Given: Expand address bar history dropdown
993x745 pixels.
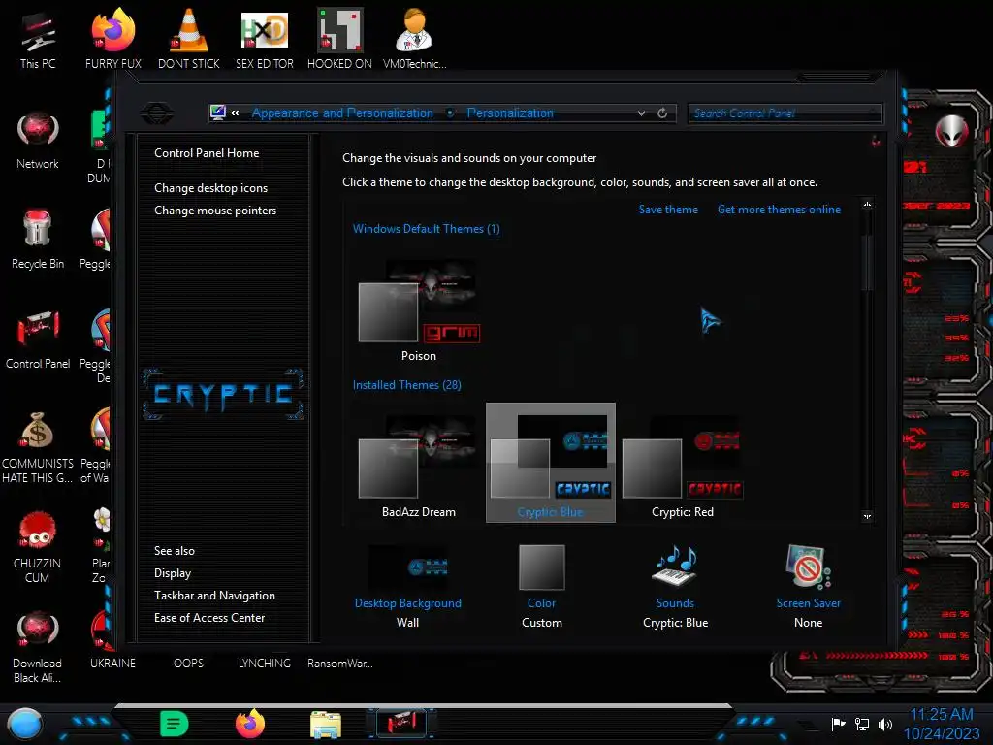Looking at the screenshot, I should (x=642, y=113).
